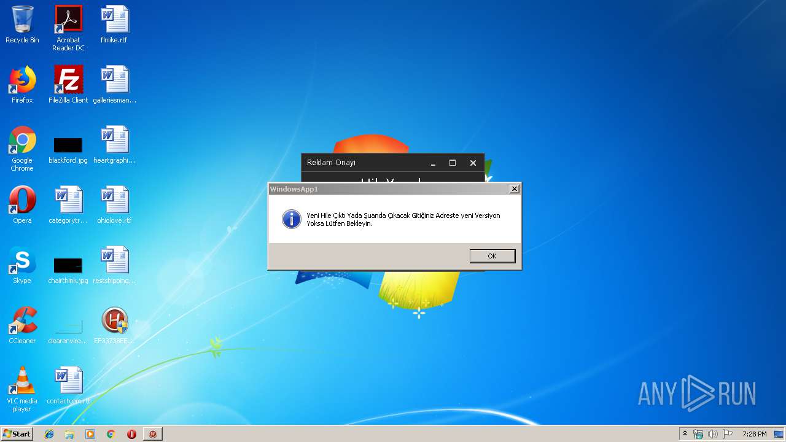Launch Opera from the taskbar

tap(131, 434)
